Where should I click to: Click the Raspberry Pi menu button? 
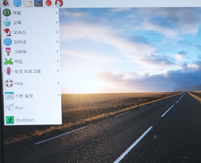(5, 3)
